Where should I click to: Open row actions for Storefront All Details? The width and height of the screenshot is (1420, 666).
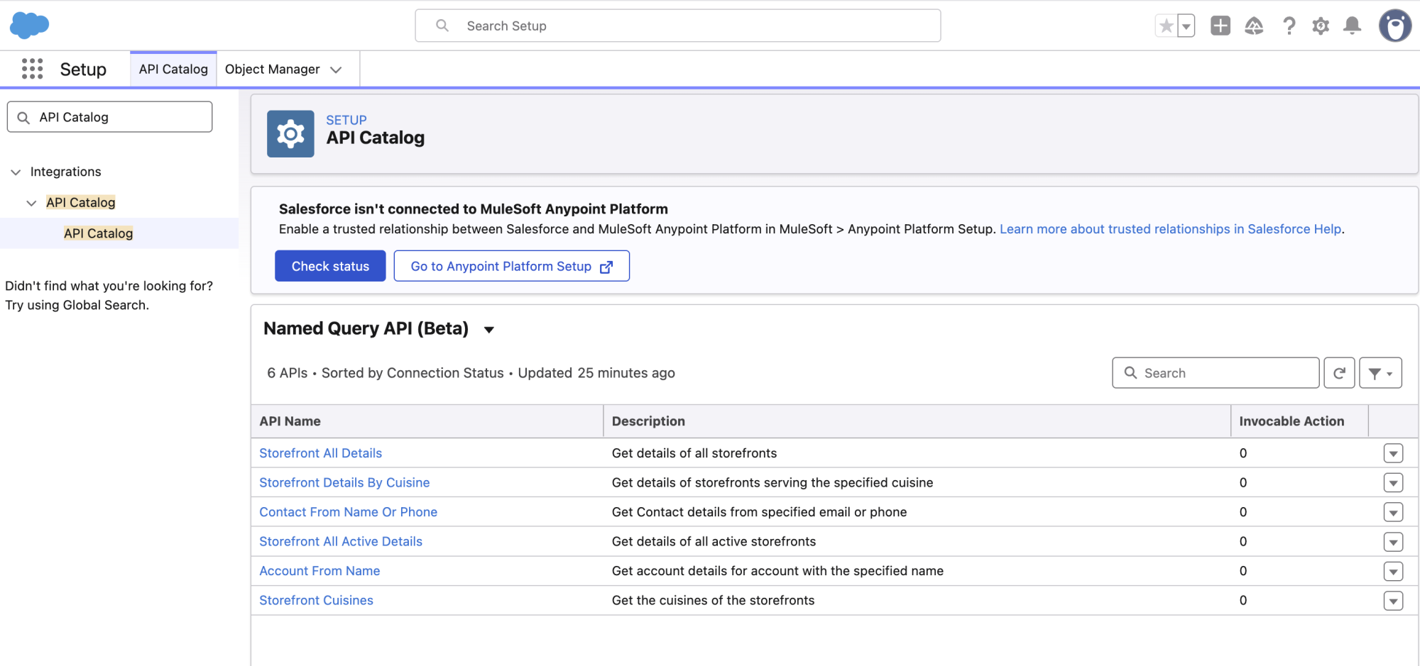(x=1393, y=453)
